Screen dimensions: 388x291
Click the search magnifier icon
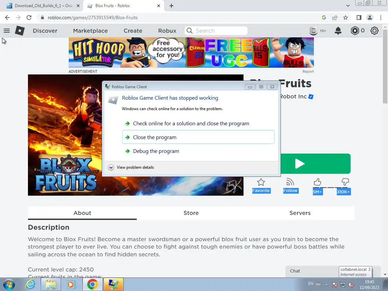coord(190,31)
